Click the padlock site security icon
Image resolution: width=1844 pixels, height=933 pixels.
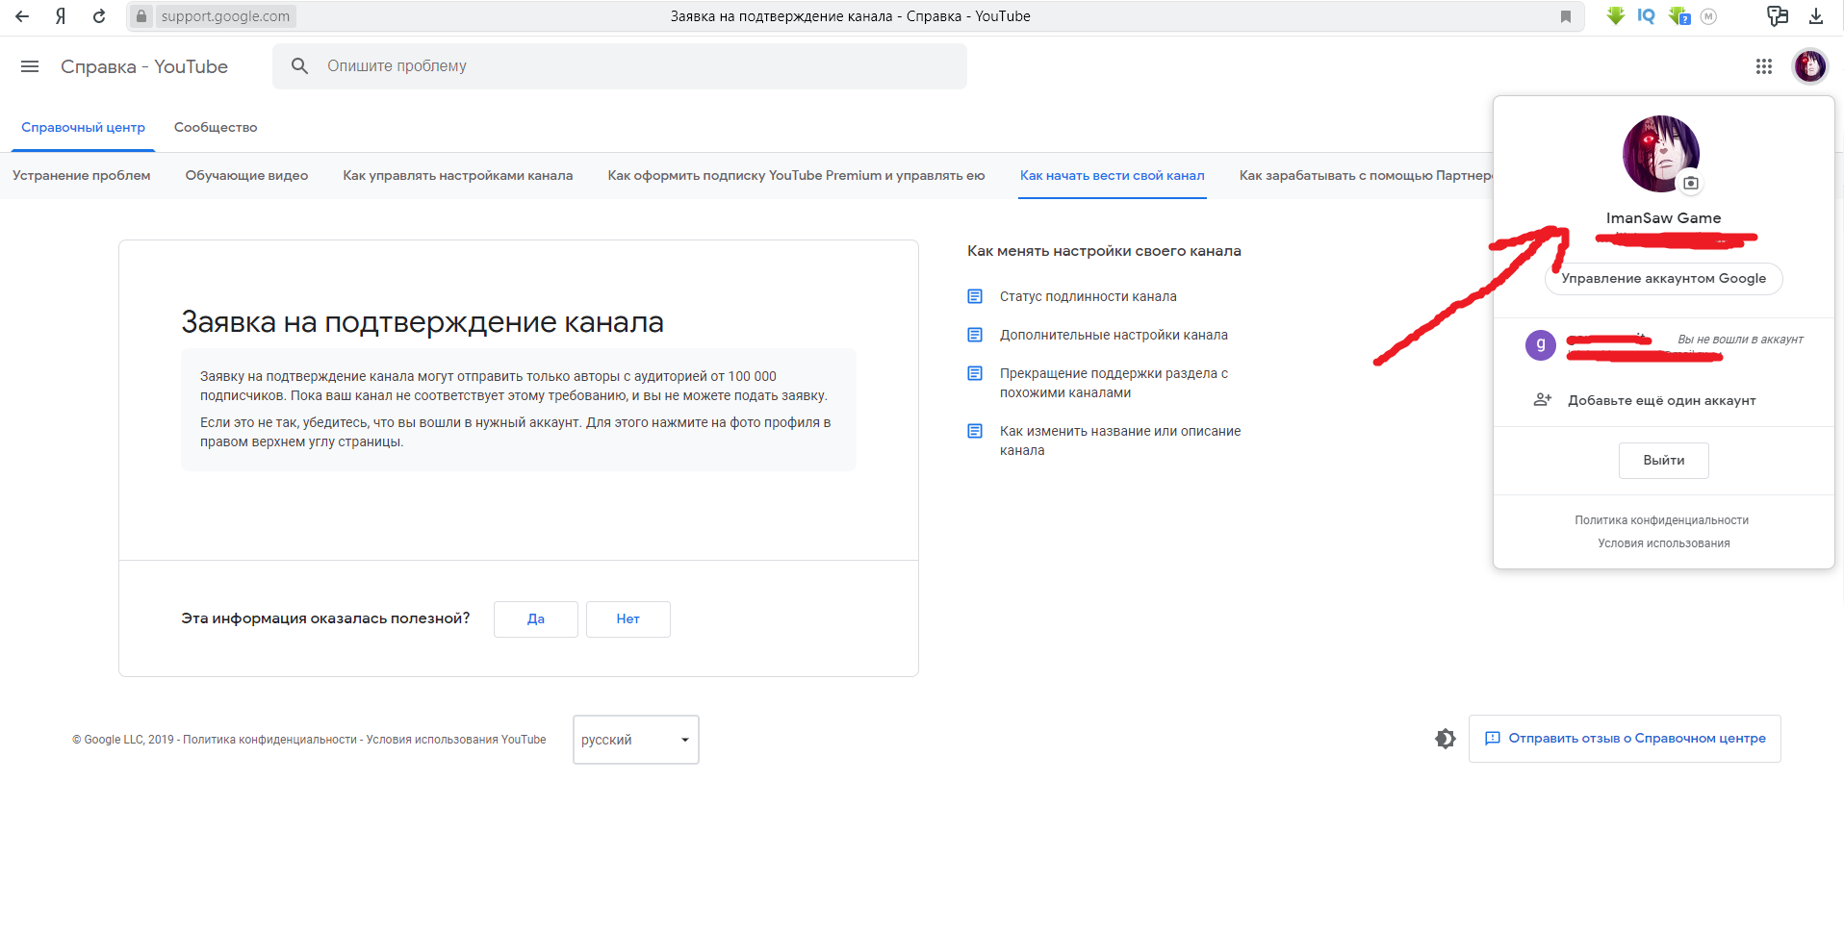coord(141,16)
